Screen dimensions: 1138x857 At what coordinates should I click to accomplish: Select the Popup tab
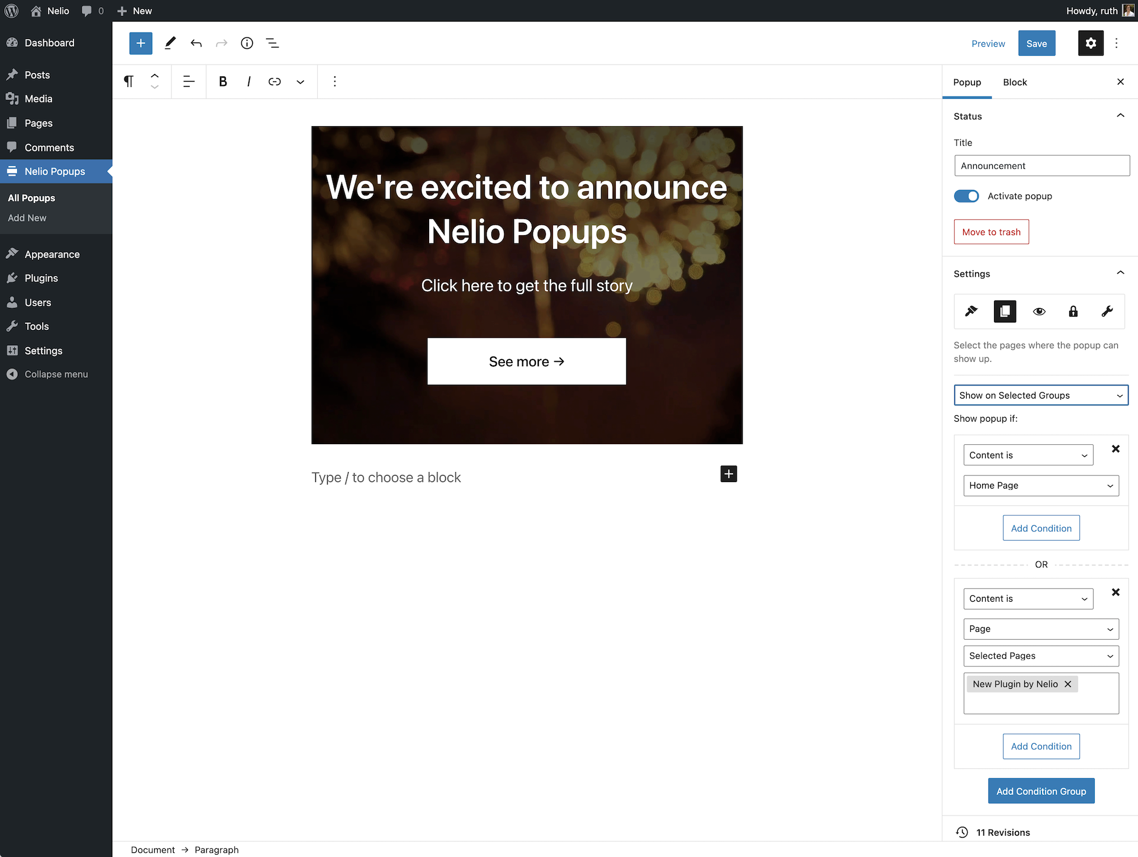968,82
